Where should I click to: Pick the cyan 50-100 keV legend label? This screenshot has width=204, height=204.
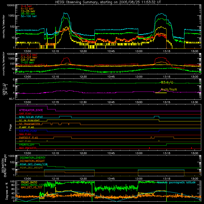[29, 16]
